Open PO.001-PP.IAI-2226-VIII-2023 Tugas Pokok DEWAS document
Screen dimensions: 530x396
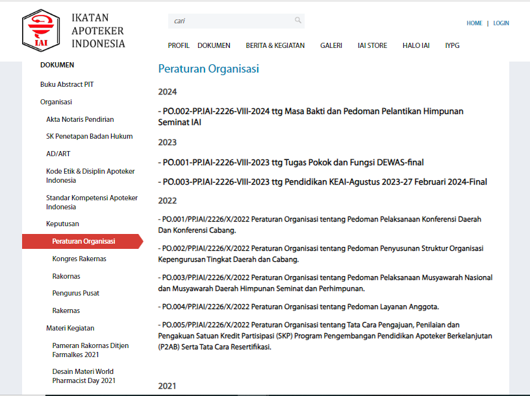click(x=291, y=163)
